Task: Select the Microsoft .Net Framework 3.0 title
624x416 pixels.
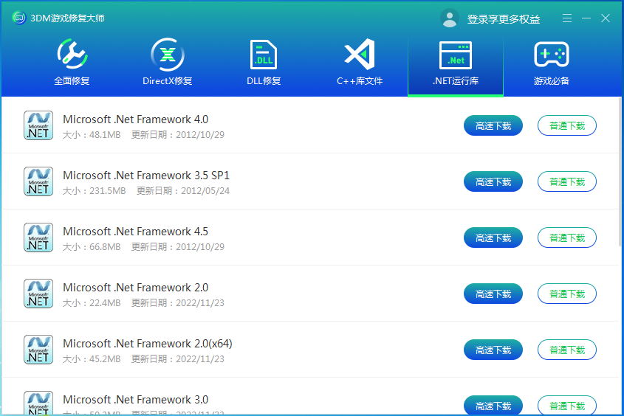Action: (x=136, y=399)
